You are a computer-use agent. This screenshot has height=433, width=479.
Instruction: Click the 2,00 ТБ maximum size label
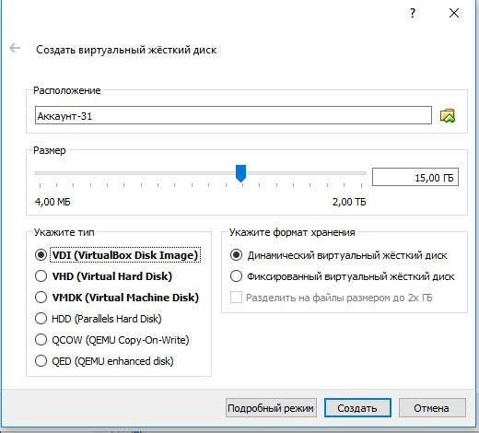coord(349,202)
